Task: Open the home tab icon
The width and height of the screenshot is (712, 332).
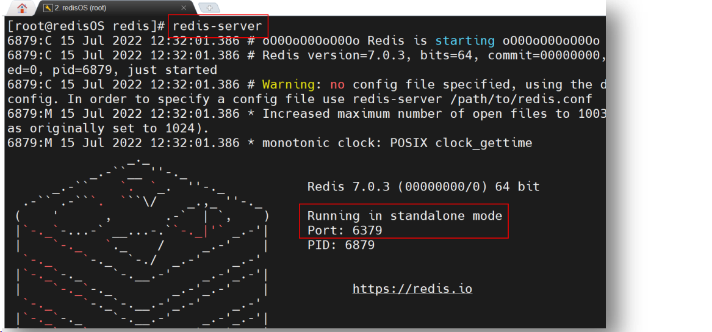Action: [x=21, y=8]
